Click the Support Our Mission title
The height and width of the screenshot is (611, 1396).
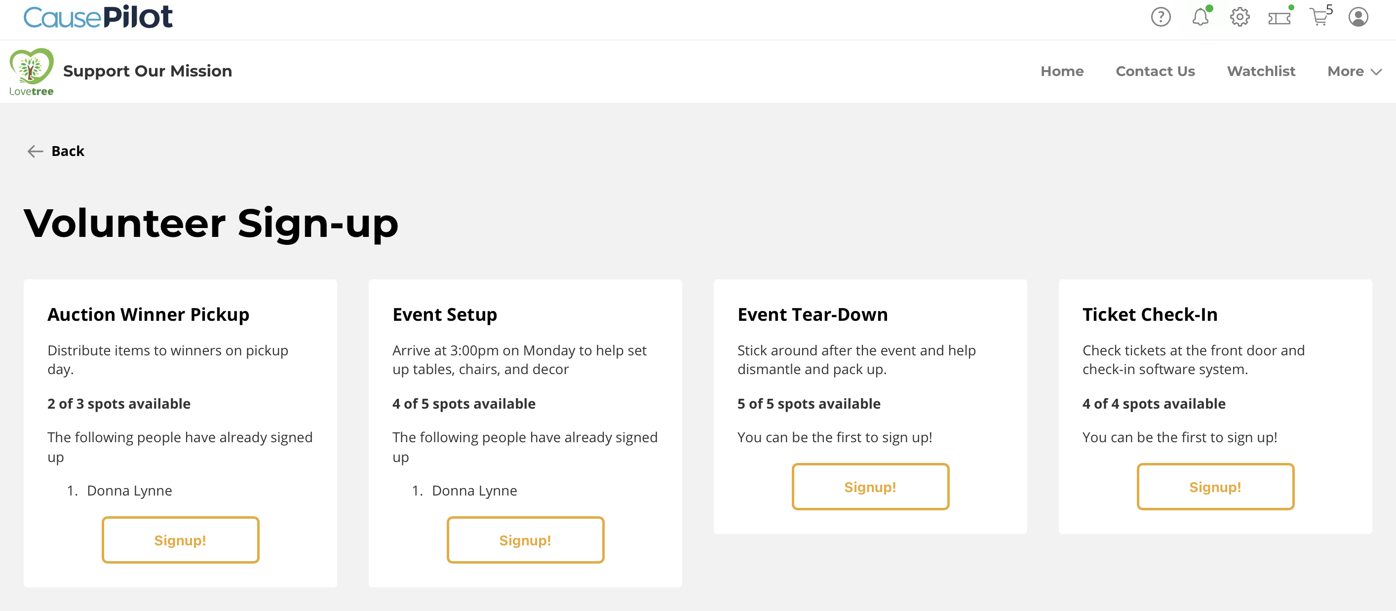pos(148,71)
